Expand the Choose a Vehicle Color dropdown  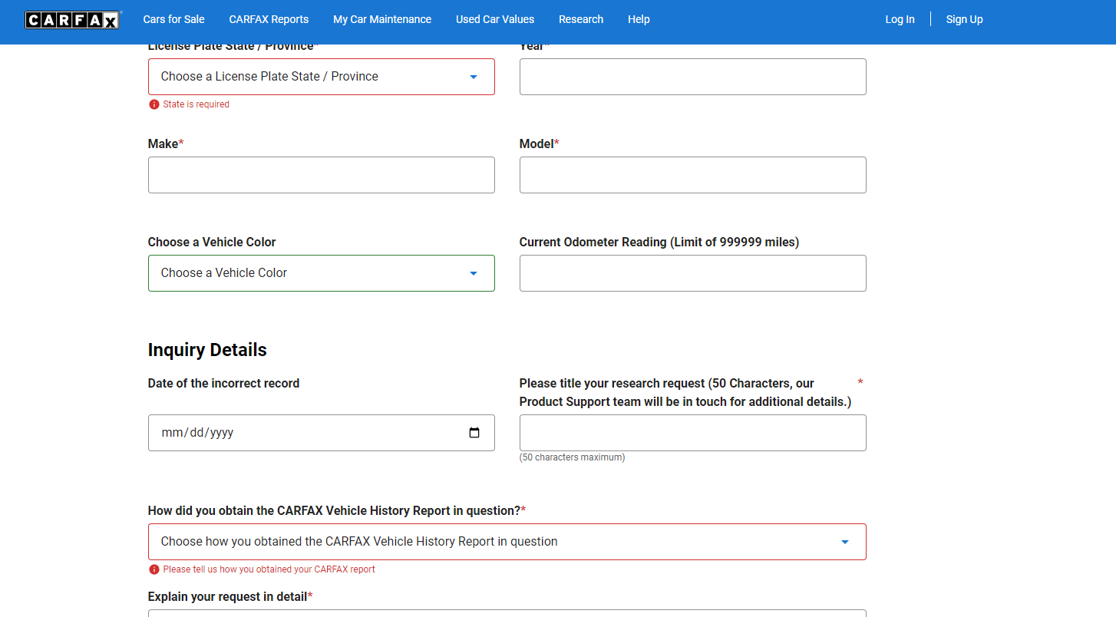coord(321,273)
